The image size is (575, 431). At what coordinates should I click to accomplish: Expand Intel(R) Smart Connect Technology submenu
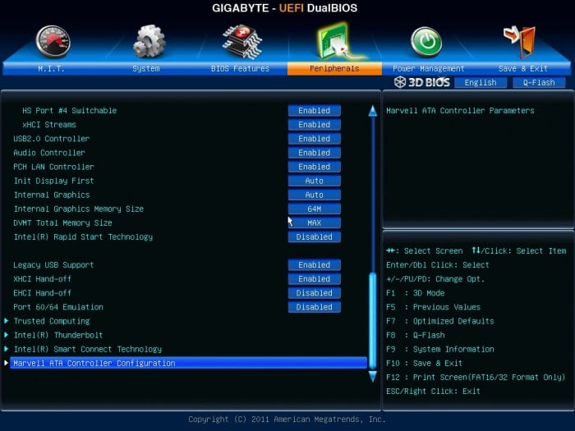87,349
